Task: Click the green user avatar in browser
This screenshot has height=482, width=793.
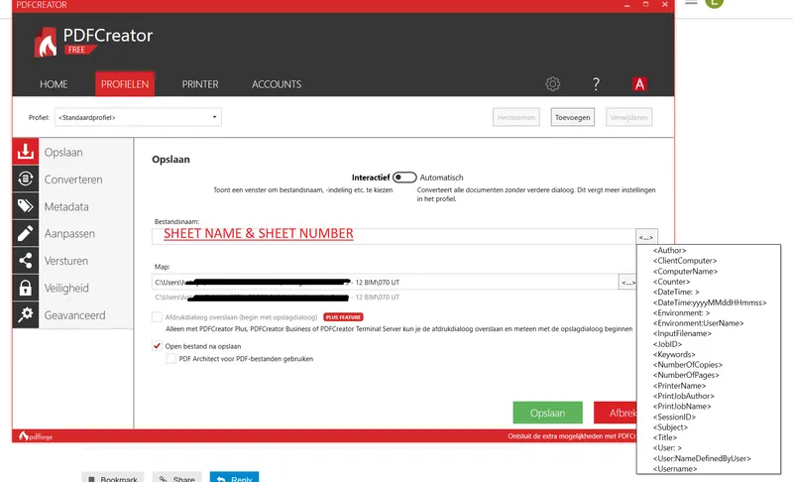Action: tap(714, 3)
